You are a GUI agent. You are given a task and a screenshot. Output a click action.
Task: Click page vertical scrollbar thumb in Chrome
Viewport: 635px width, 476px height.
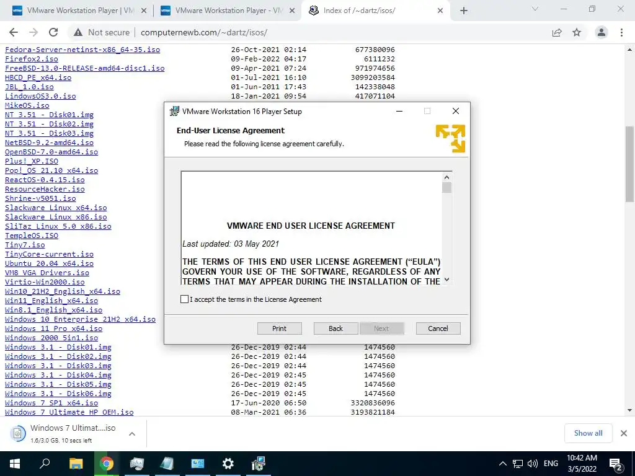coord(629,164)
